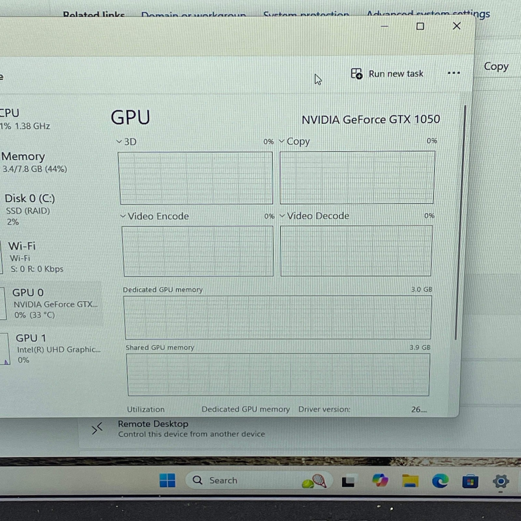The width and height of the screenshot is (521, 521).
Task: Select CPU in the performance sidebar
Action: pos(25,119)
